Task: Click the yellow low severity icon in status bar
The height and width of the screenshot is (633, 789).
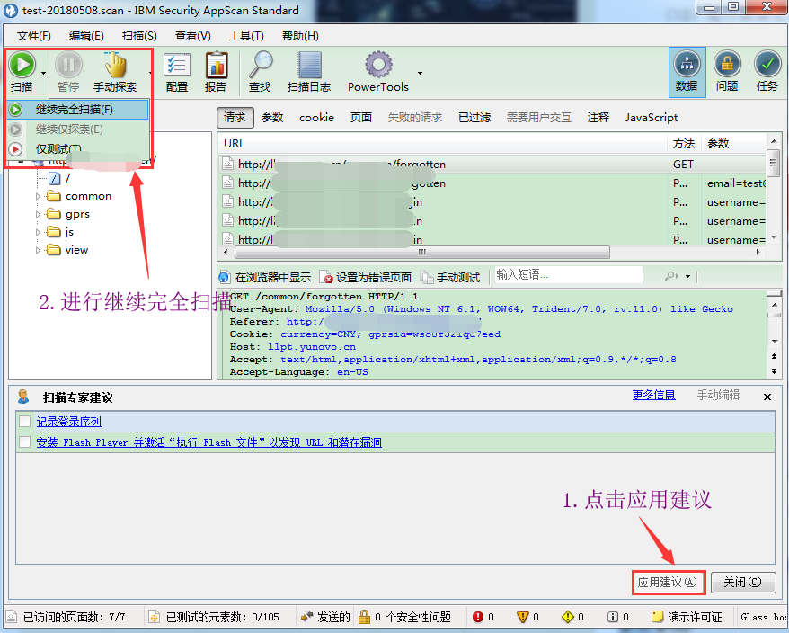Action: tap(568, 617)
